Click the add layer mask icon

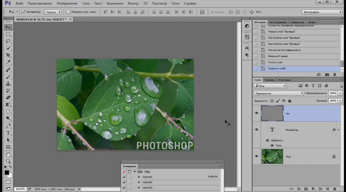coord(306,189)
